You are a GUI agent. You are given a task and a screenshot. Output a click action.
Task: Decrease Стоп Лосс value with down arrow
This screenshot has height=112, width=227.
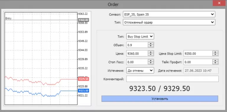point(151,63)
